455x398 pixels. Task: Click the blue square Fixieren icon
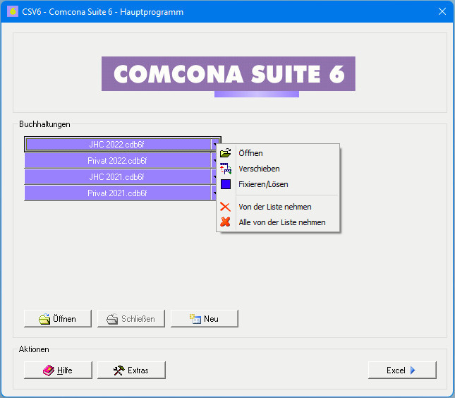pyautogui.click(x=226, y=184)
